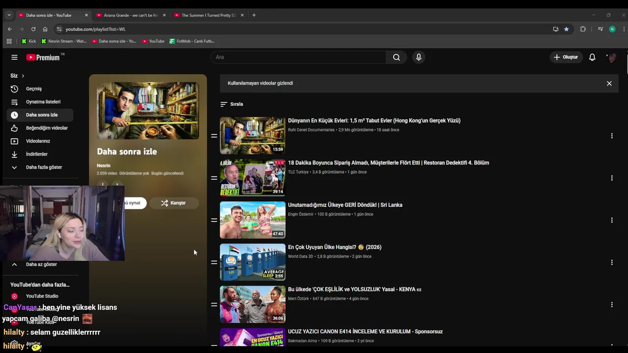Open thumbnail of KENYA video

(253, 304)
